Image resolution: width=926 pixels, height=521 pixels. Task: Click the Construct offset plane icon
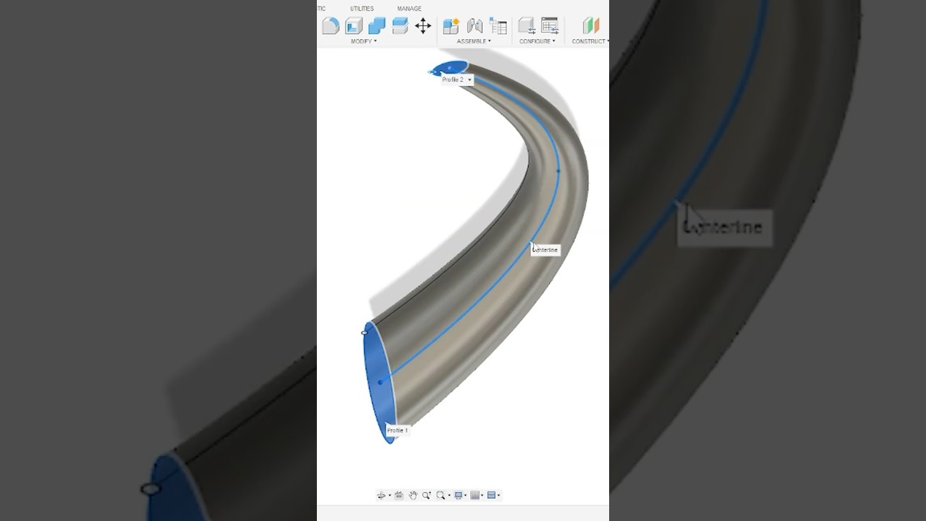[591, 26]
